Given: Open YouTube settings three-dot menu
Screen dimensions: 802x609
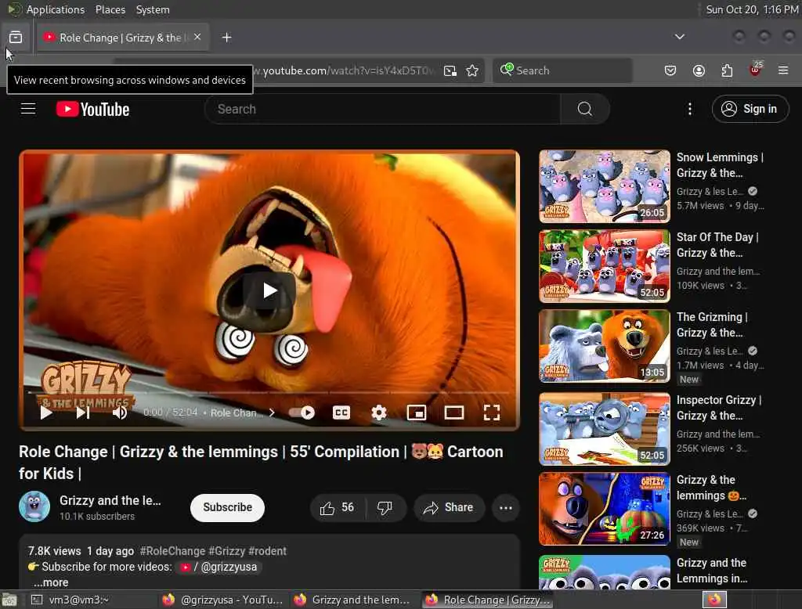Looking at the screenshot, I should pos(689,109).
